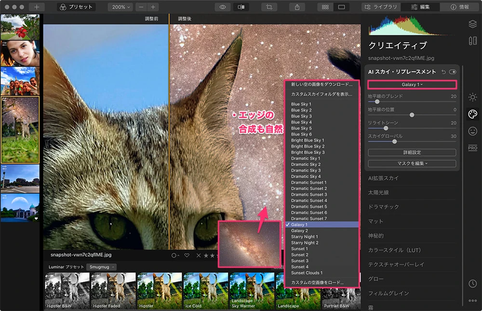Expand the ドラマチック tool

(x=383, y=207)
